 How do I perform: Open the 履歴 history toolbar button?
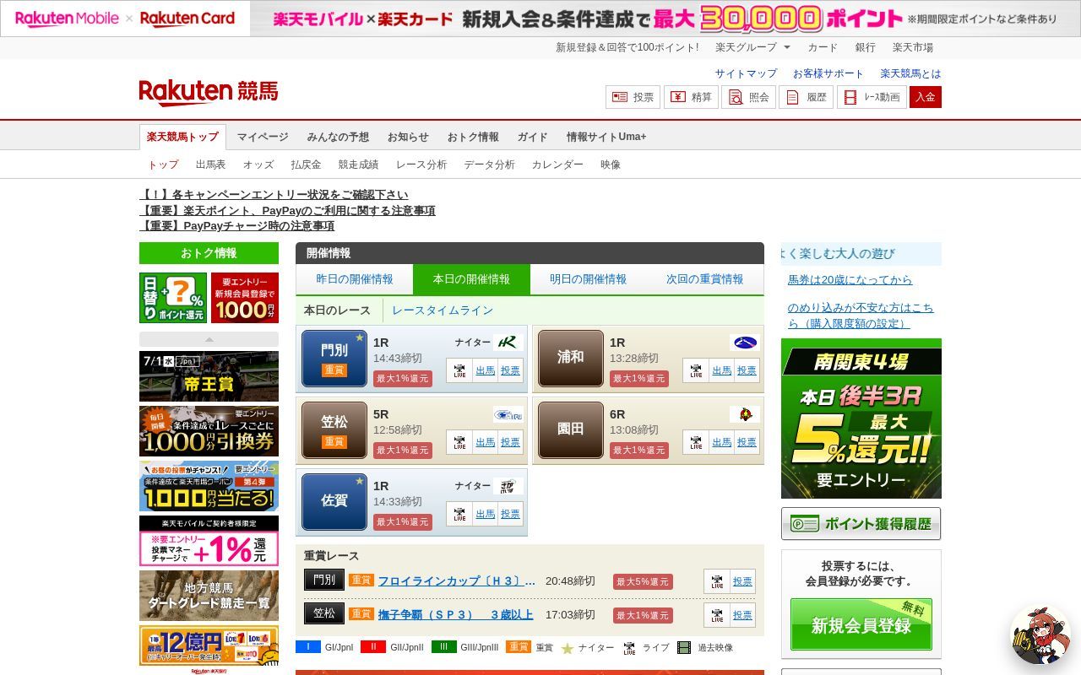pos(806,97)
